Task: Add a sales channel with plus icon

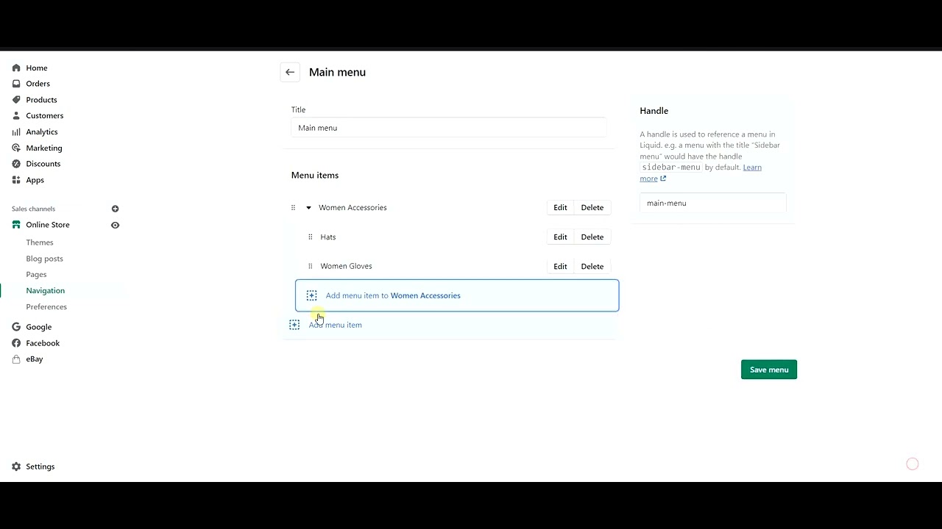Action: [115, 209]
